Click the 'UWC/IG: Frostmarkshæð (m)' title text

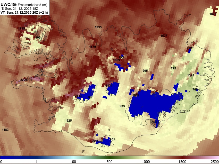pyautogui.click(x=24, y=5)
